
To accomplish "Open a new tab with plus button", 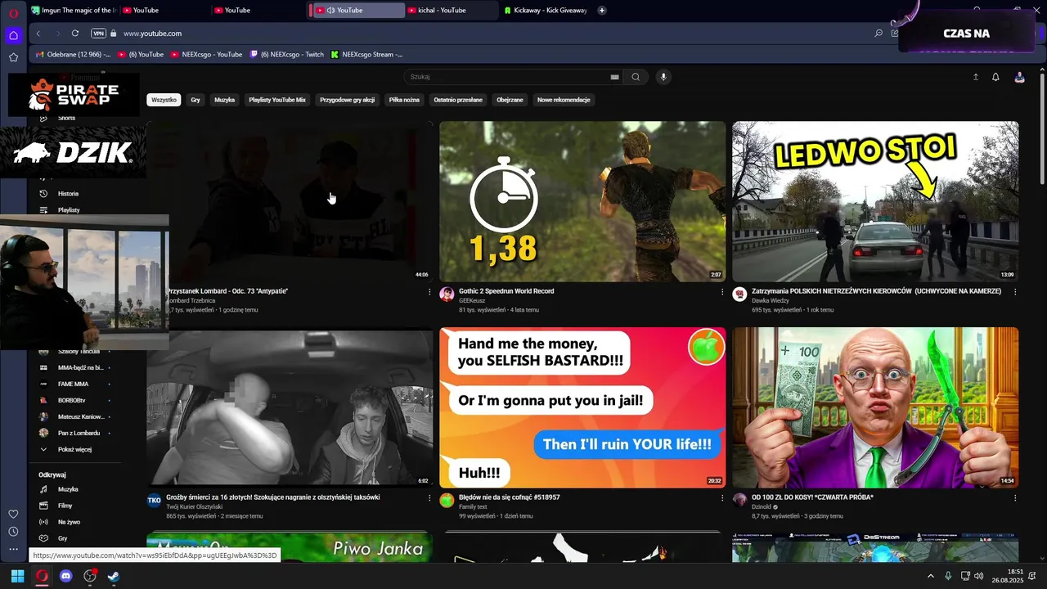I will (x=602, y=10).
